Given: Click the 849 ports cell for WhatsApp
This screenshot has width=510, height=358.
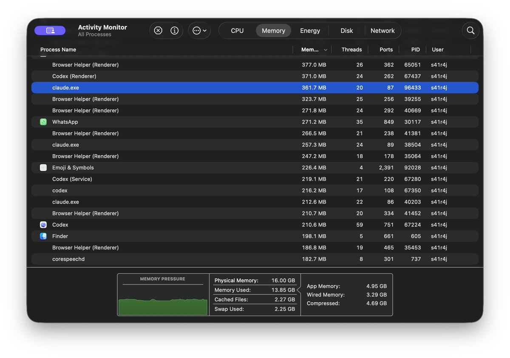Looking at the screenshot, I should 388,122.
